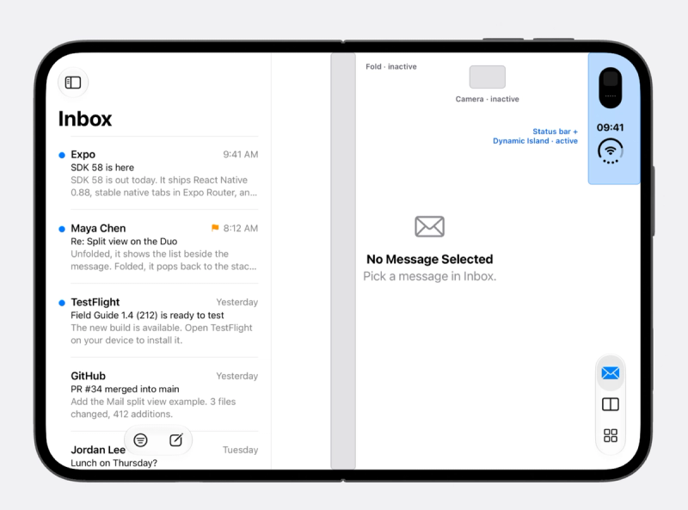Open the GitHub message
The image size is (688, 510).
pos(158,395)
